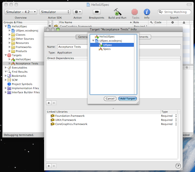Open the Action gear menu
This screenshot has height=172, width=195.
pos(77,12)
